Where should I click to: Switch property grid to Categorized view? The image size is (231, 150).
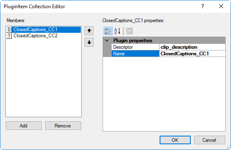click(108, 31)
